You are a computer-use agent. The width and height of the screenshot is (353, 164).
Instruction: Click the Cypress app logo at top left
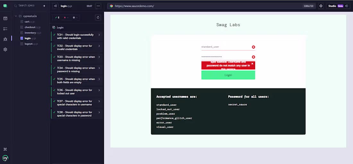(x=5, y=6)
